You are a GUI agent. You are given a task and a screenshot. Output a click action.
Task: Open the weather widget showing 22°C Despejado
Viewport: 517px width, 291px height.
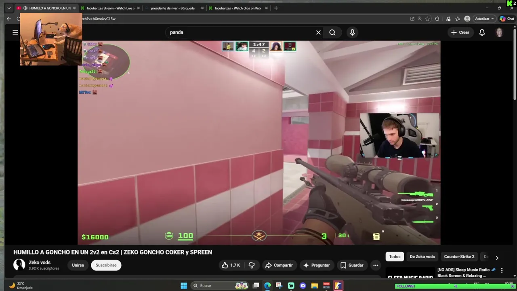coord(21,285)
